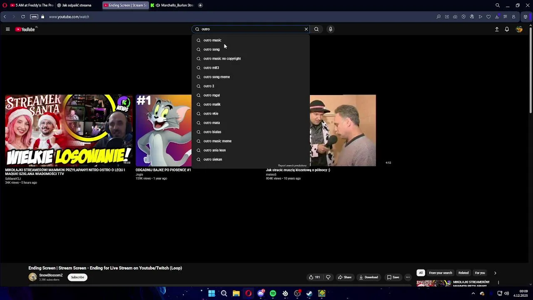Open a new browser tab with plus
The width and height of the screenshot is (533, 300).
coord(200,5)
